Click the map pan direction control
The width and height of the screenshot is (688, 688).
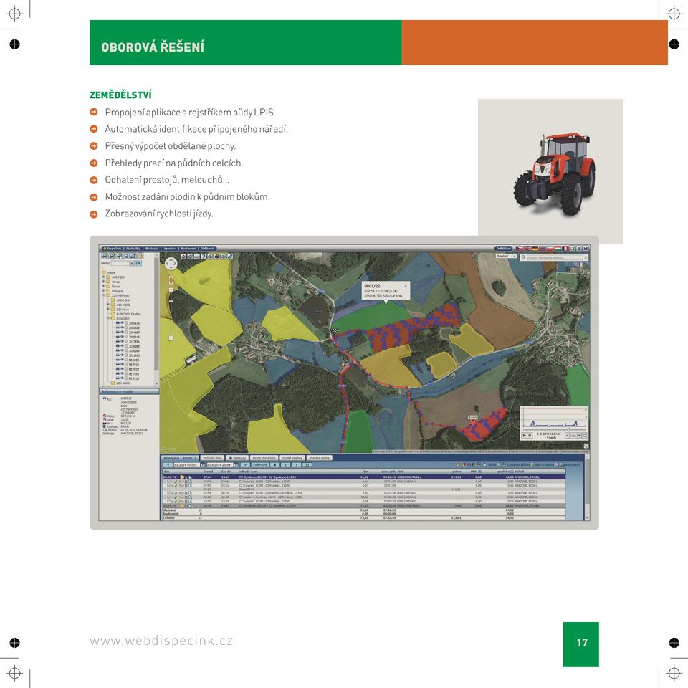(171, 264)
